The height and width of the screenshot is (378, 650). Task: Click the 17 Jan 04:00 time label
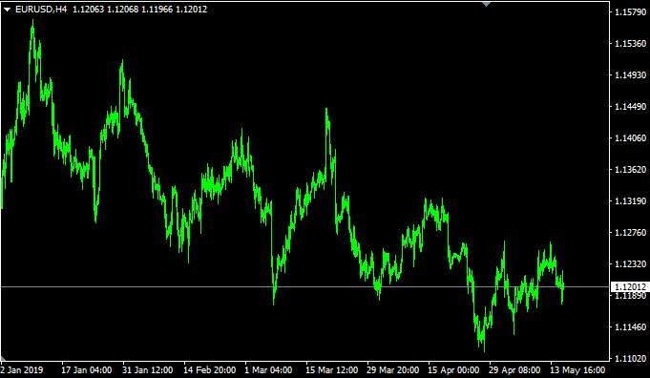point(87,369)
